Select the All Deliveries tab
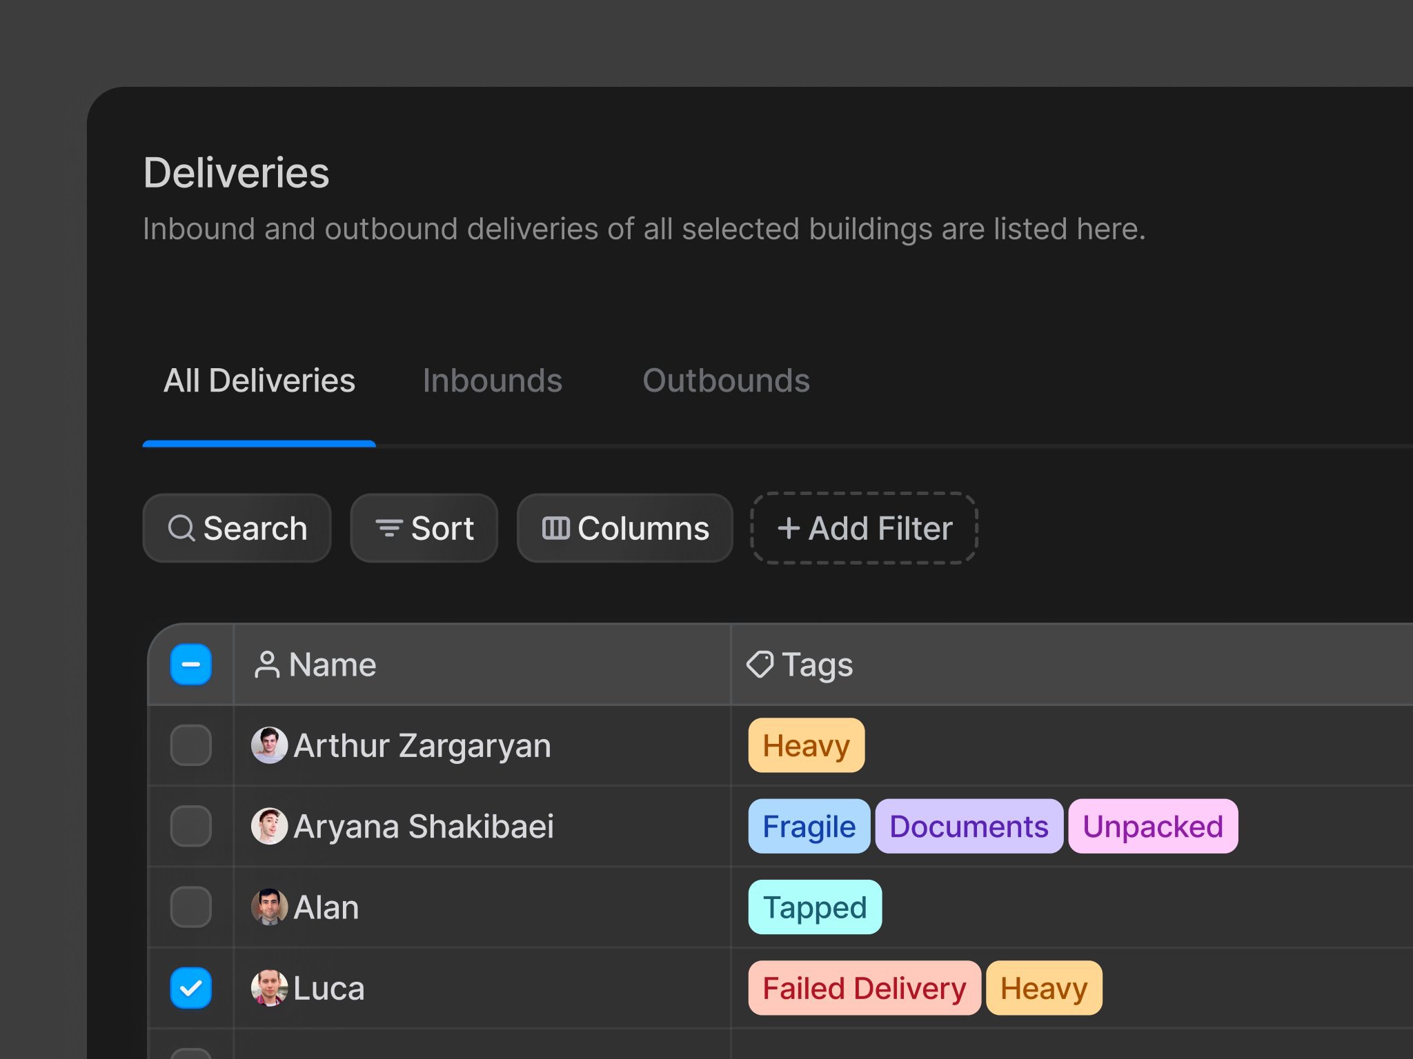Screen dimensions: 1413x1059 tap(259, 381)
